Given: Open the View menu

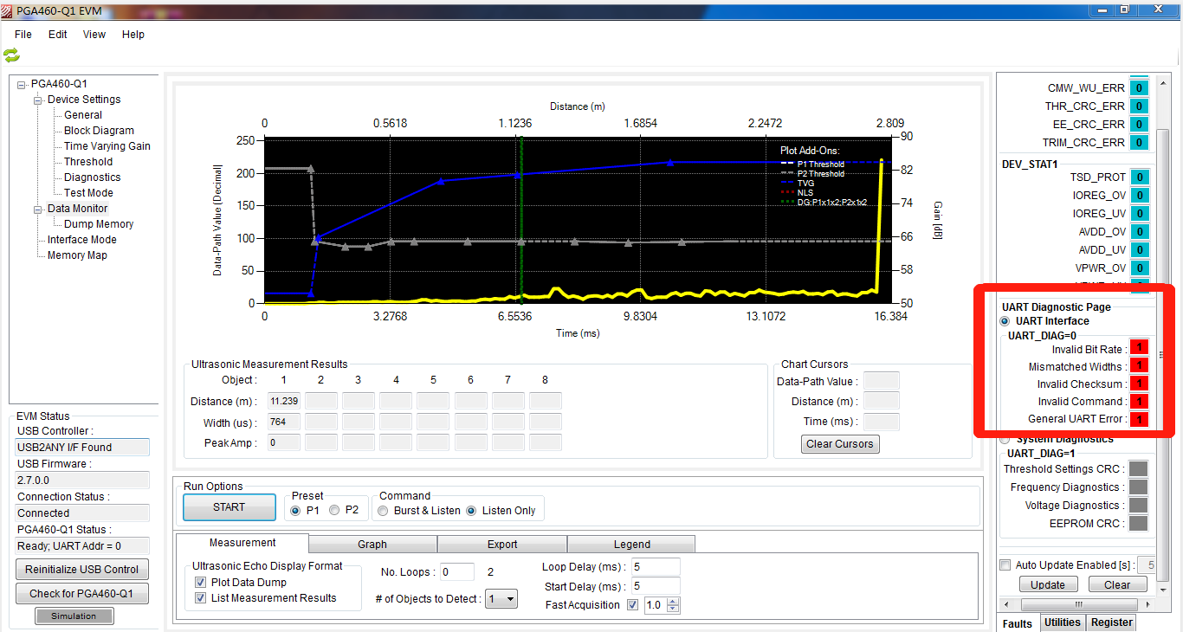Looking at the screenshot, I should pyautogui.click(x=94, y=34).
